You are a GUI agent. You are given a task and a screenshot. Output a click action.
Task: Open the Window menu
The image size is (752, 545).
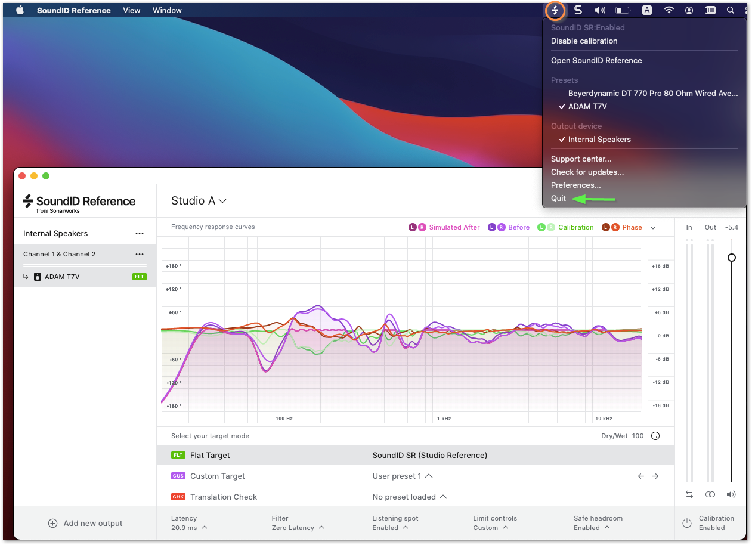(x=167, y=10)
